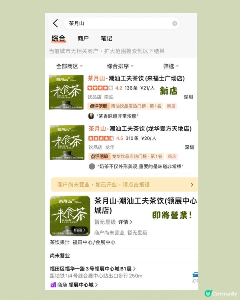This screenshot has width=240, height=300.
Task: Open the 详情 details link
Action: 125,222
